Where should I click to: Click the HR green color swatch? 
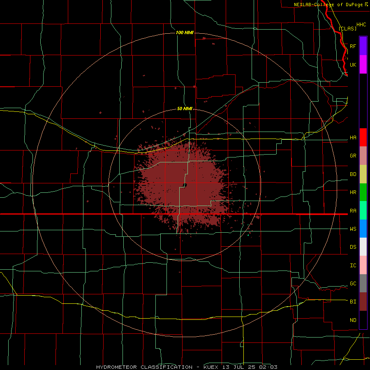363,192
